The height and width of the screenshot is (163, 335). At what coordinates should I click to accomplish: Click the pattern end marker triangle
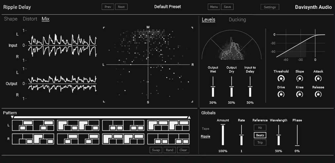tap(189, 117)
